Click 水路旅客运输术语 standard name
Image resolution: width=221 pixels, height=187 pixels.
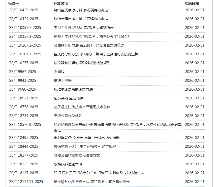(x=68, y=164)
